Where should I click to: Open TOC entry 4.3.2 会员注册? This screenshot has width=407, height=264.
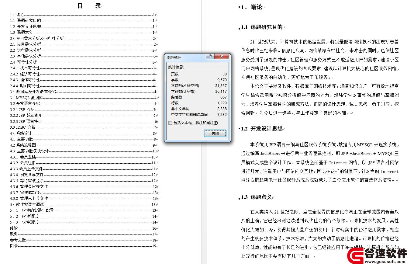coord(84,163)
